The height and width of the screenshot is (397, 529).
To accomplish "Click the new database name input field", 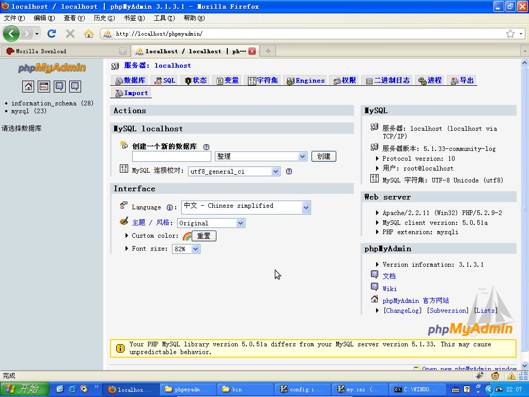I will (172, 156).
